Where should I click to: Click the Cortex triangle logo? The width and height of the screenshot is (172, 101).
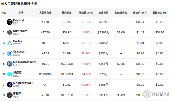pyautogui.click(x=10, y=43)
